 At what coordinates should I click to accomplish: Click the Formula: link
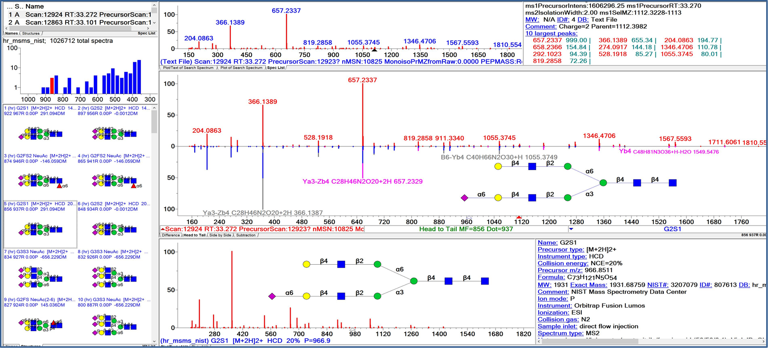coord(551,277)
